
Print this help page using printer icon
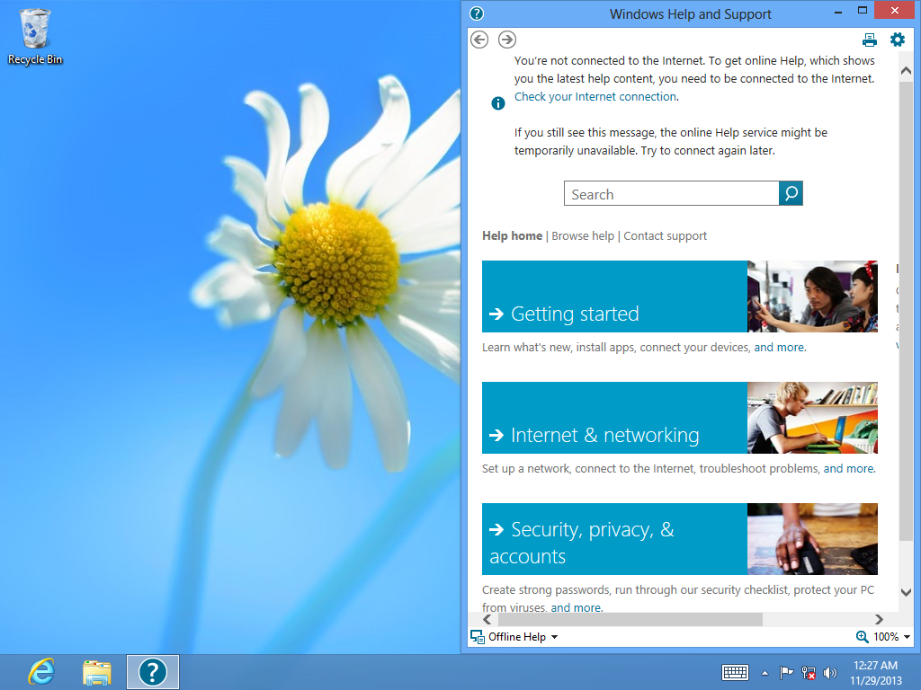tap(870, 40)
